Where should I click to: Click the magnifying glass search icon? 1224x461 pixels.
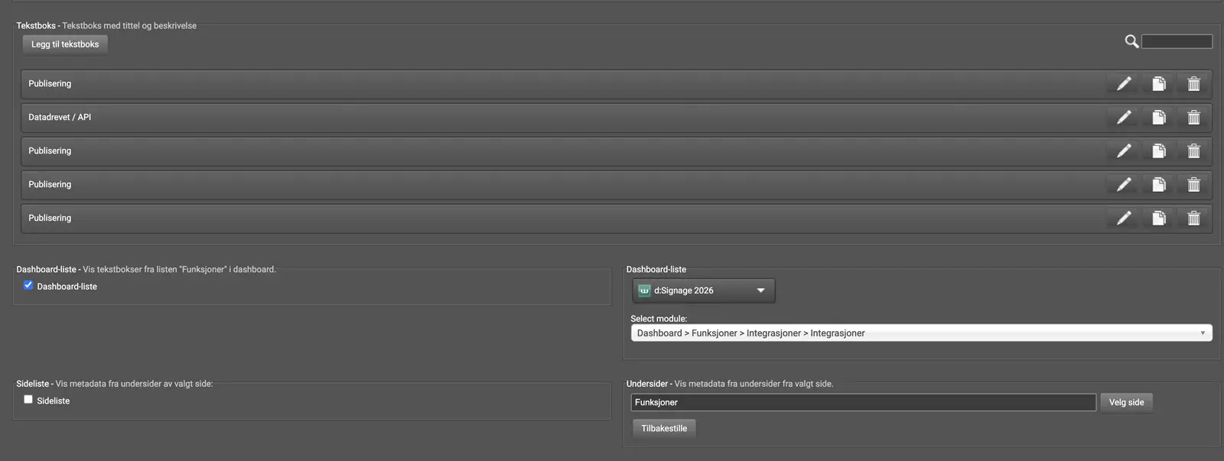point(1131,41)
